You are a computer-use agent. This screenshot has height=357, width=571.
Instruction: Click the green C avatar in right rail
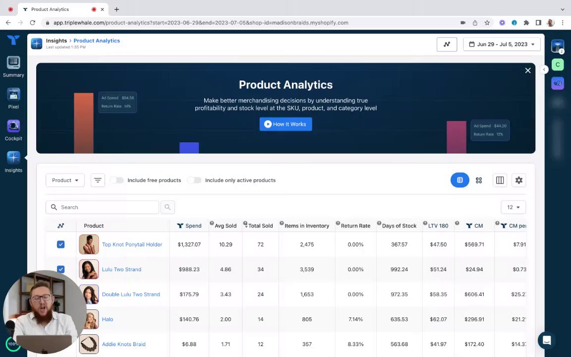[x=558, y=64]
